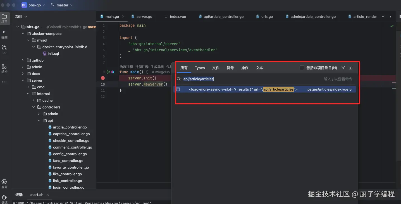Select the start.sh terminal tab
This screenshot has width=401, height=204.
pos(37,195)
